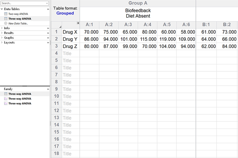
Task: Click the double chevron beside Family
Action: [x=48, y=89]
